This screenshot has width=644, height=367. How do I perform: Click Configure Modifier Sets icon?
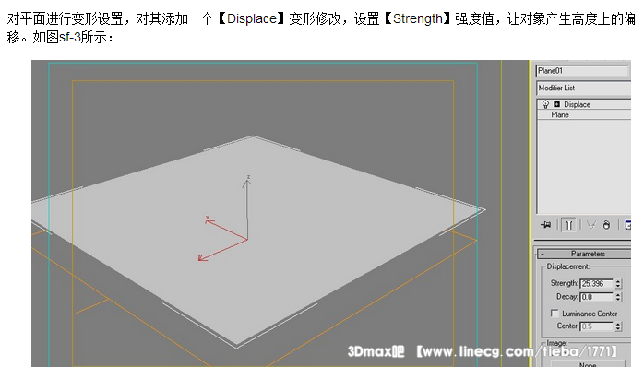(x=627, y=225)
